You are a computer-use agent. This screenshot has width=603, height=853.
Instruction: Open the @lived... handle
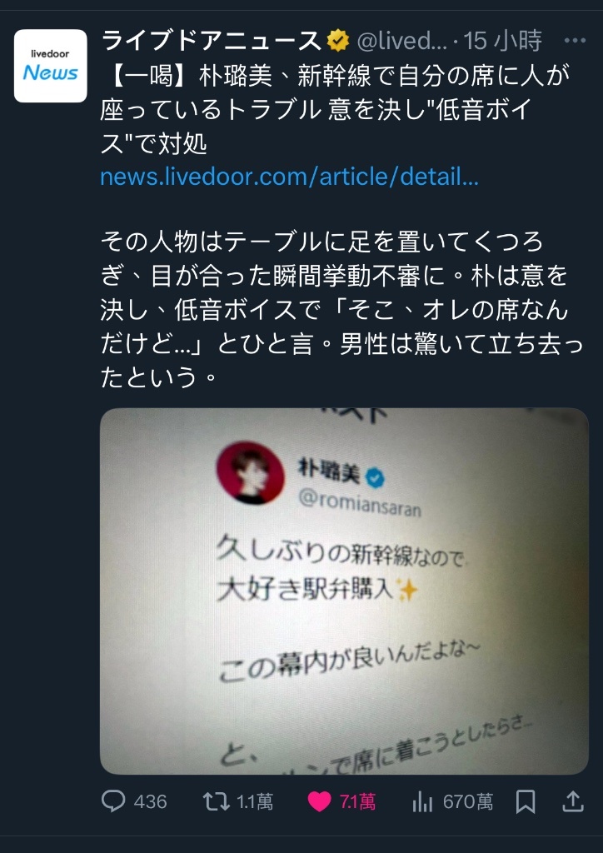[401, 42]
